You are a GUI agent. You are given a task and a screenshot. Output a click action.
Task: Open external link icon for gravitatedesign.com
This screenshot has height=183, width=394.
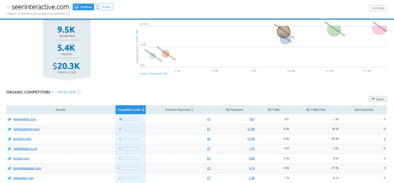10,168
